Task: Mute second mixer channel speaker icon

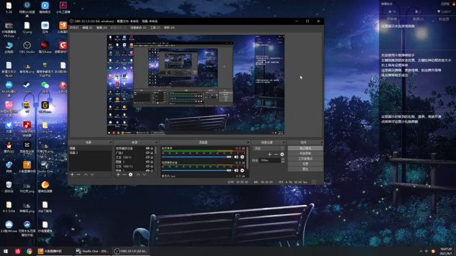Action: [x=236, y=170]
